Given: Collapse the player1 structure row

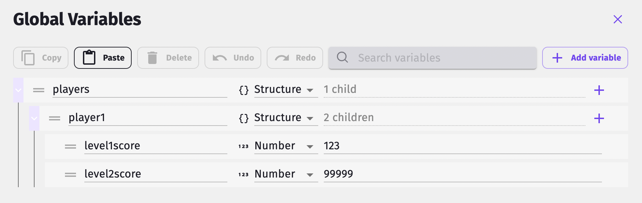Looking at the screenshot, I should 34,118.
